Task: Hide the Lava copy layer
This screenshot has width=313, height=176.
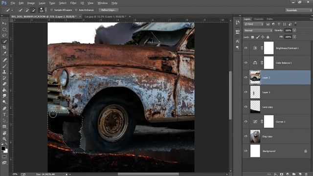Action: coord(246,107)
